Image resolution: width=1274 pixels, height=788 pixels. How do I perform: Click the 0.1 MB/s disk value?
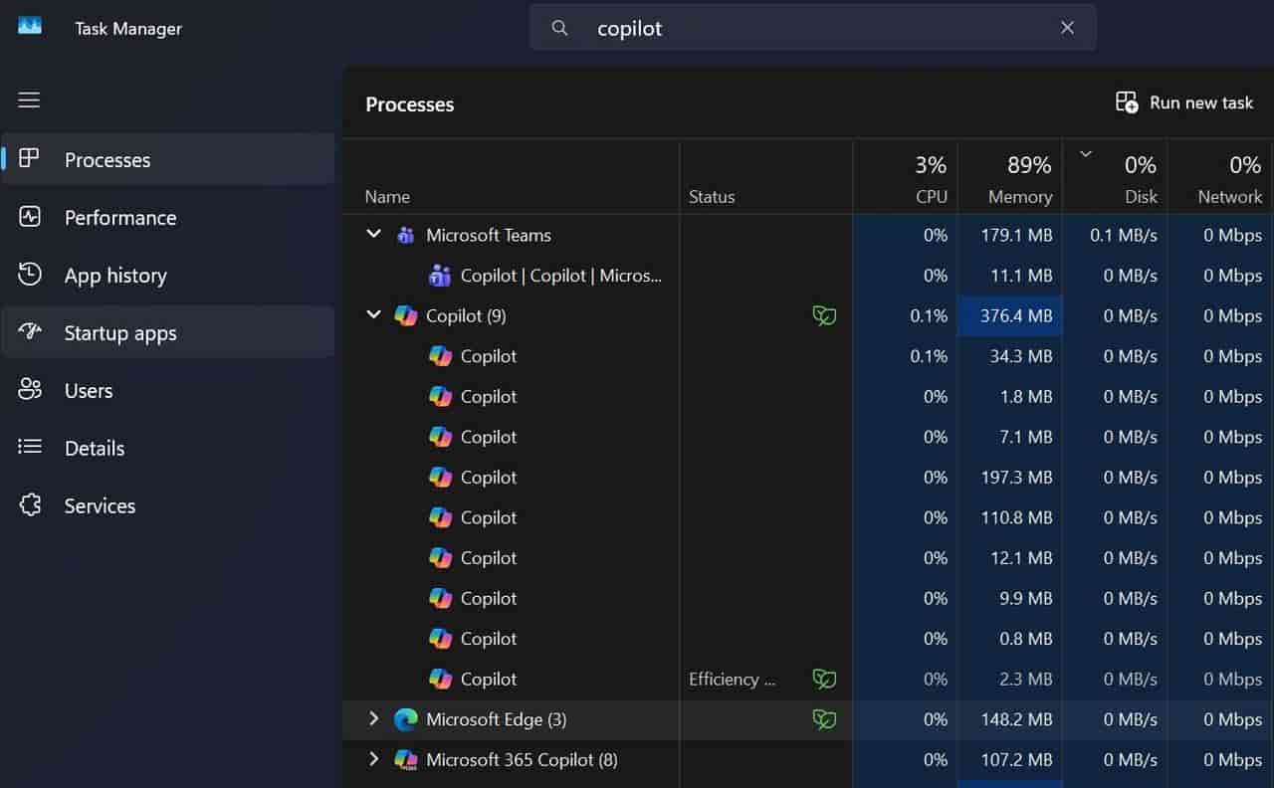pos(1124,235)
